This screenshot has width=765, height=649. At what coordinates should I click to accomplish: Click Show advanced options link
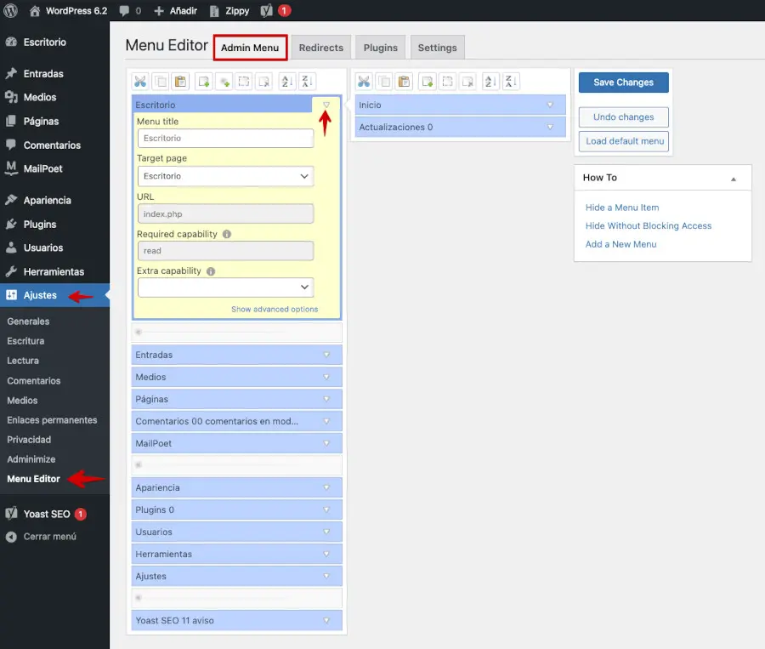pos(275,309)
